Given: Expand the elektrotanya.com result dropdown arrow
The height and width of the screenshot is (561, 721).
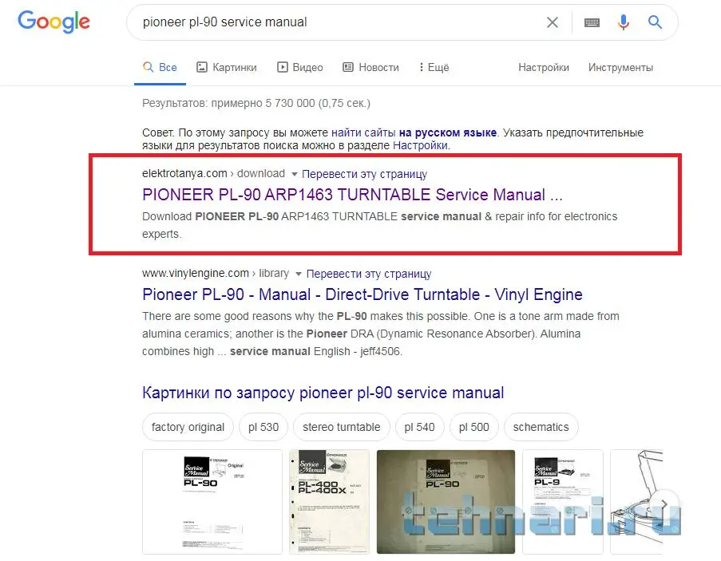Looking at the screenshot, I should tap(295, 174).
